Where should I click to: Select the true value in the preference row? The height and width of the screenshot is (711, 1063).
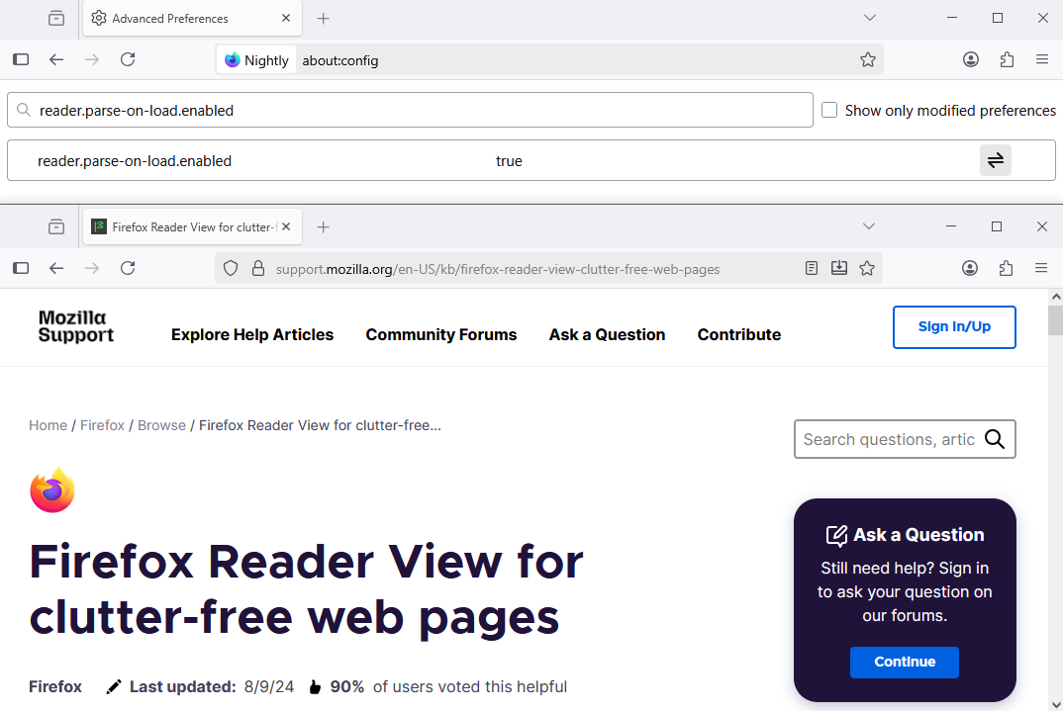(509, 161)
